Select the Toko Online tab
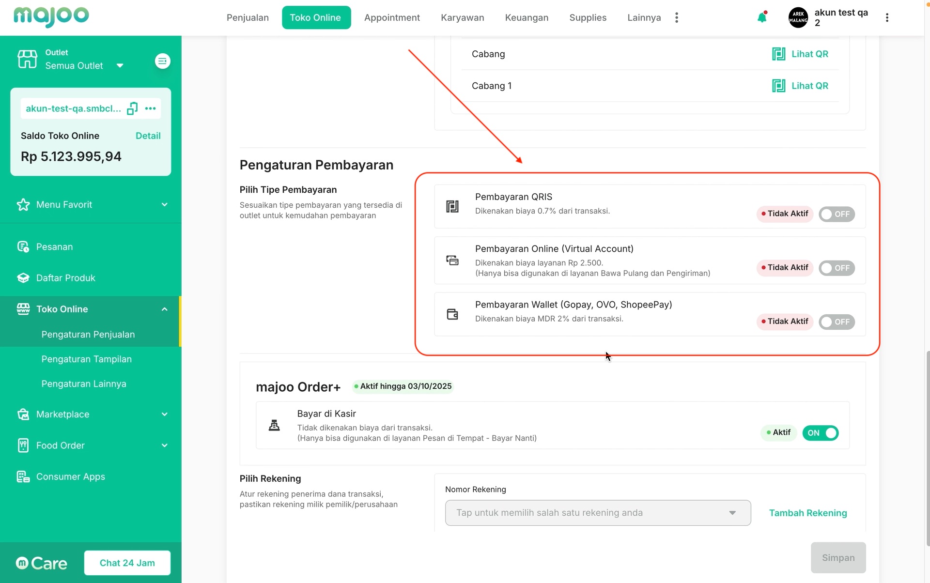The image size is (930, 583). coord(316,17)
